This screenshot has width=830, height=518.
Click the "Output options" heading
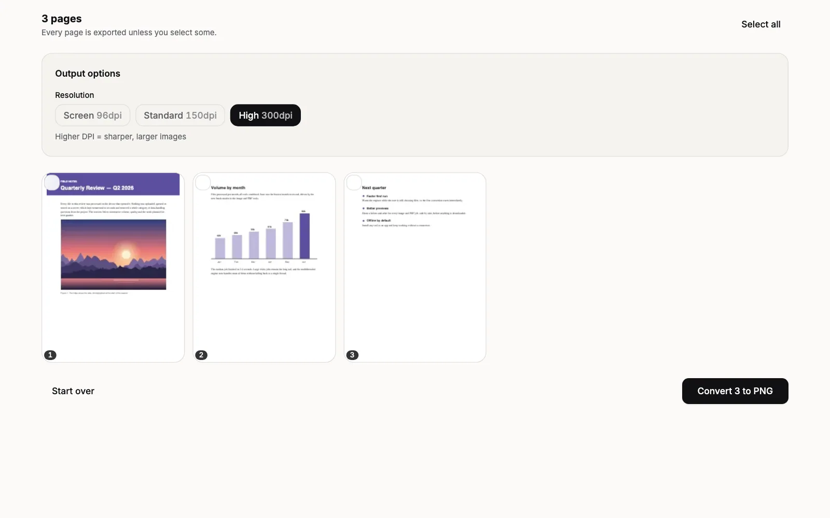pos(88,74)
